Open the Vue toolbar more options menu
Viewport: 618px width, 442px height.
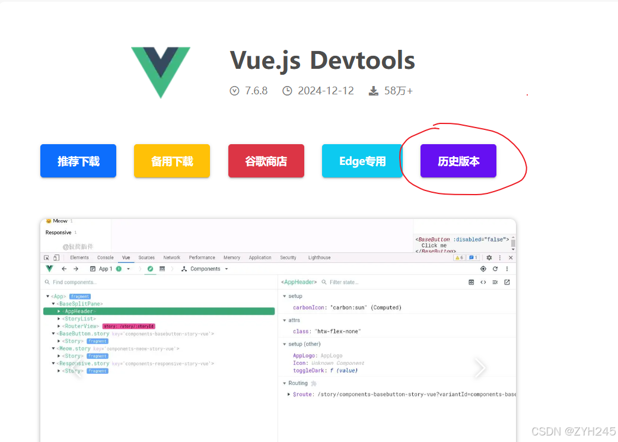(x=507, y=269)
